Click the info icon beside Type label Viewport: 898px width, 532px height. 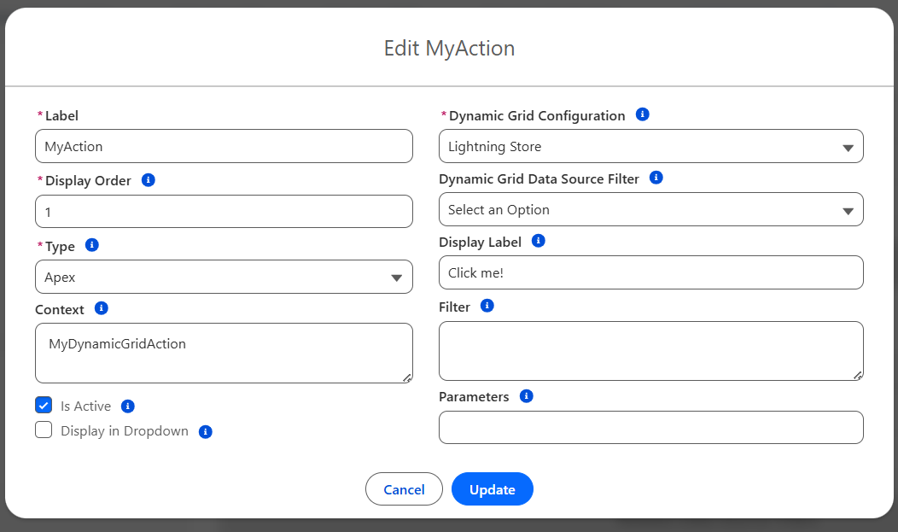tap(92, 245)
